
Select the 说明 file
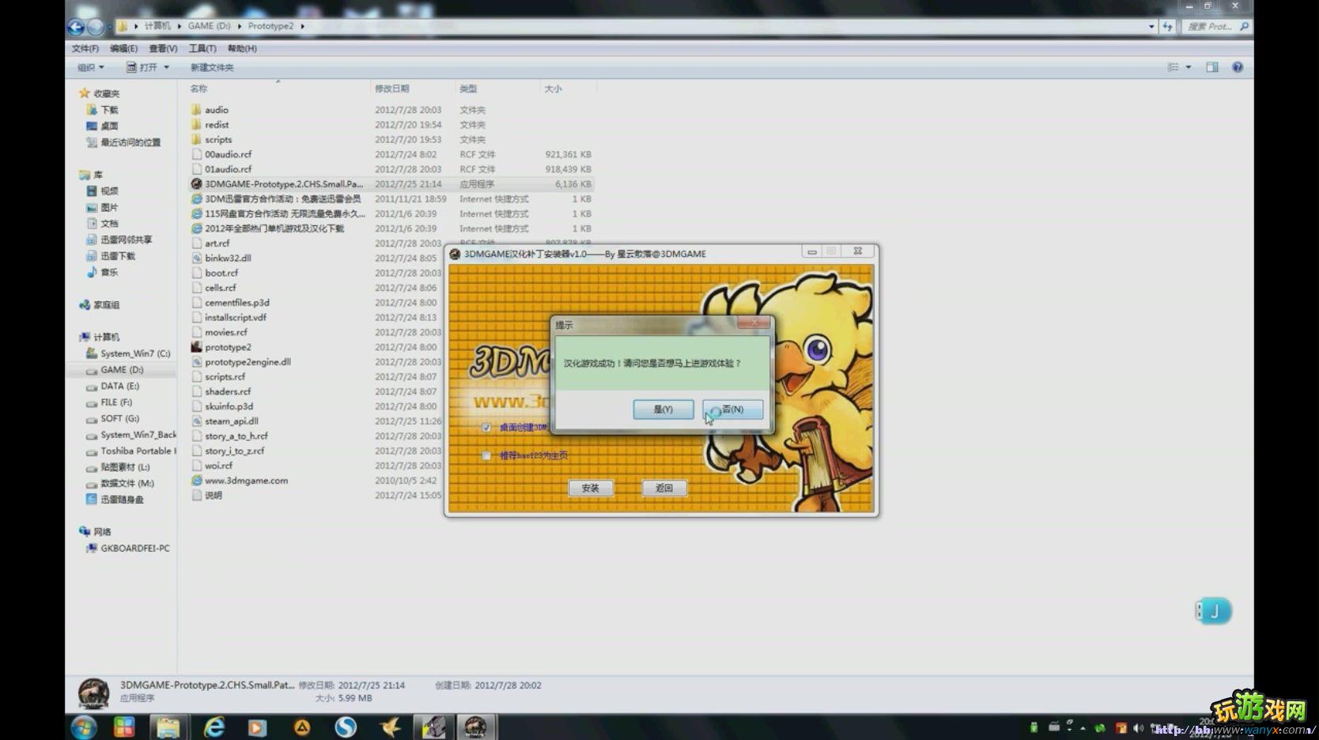point(214,496)
